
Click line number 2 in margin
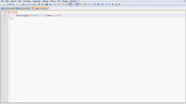tap(5, 15)
